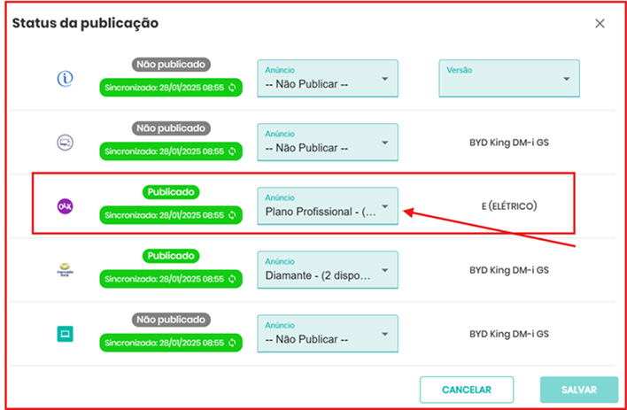Expand the Diamante Anúncio dropdown
Image resolution: width=627 pixels, height=410 pixels.
coord(328,270)
